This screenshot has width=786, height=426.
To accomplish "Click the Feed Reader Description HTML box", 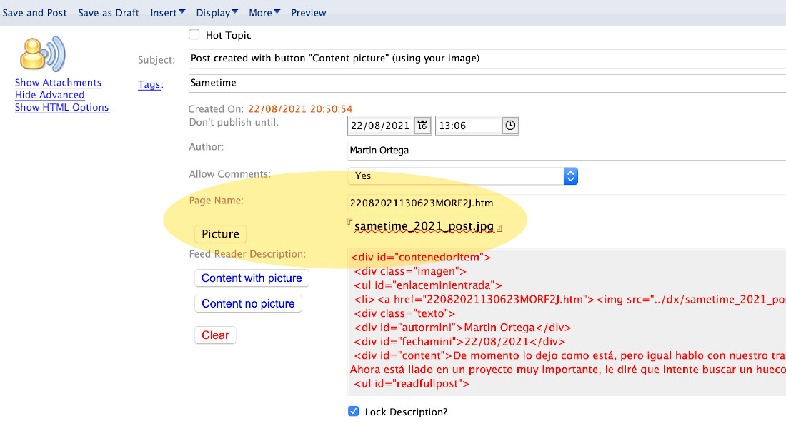I will [567, 323].
